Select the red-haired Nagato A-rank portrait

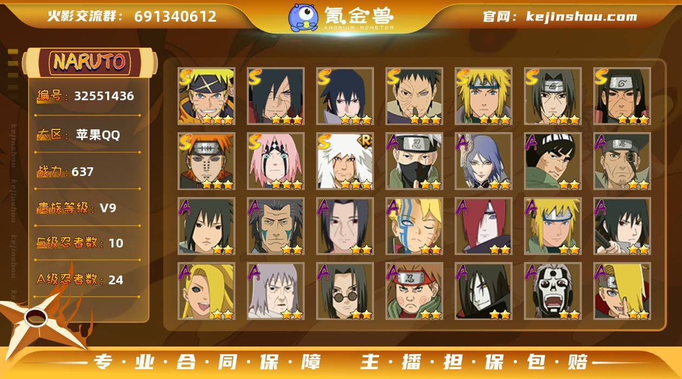click(x=484, y=226)
